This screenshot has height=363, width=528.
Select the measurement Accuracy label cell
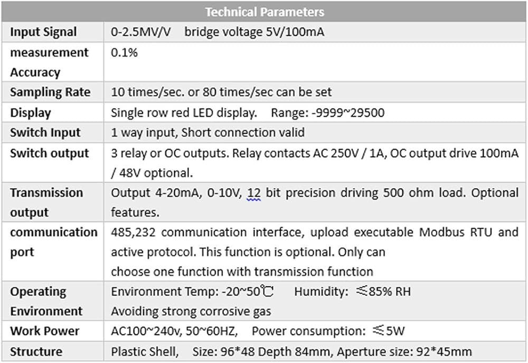(x=49, y=62)
